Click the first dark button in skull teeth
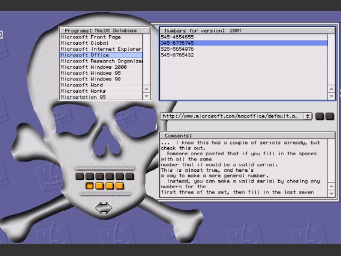The image size is (341, 256). tap(79, 177)
